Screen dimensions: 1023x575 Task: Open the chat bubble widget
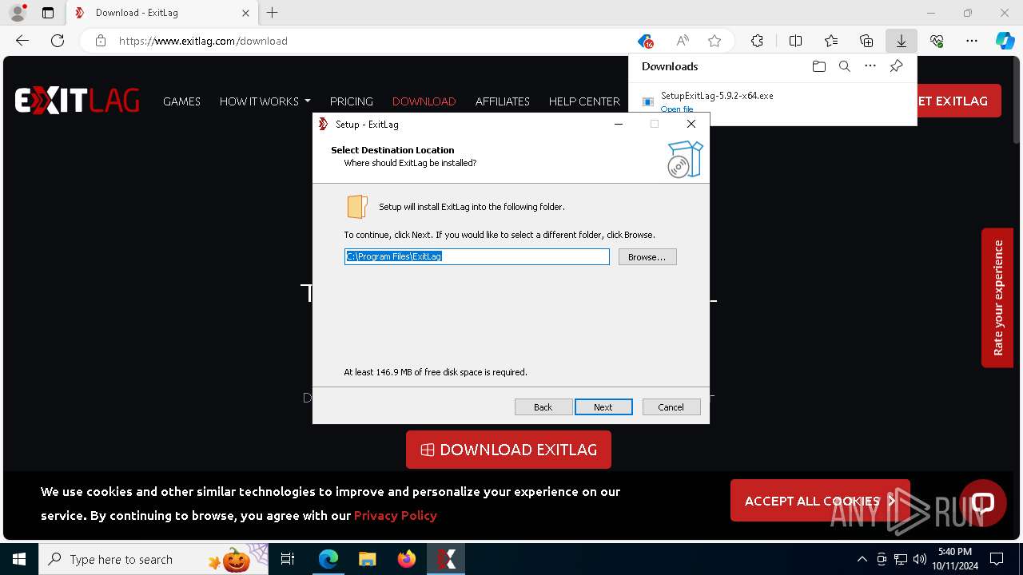[x=982, y=502]
